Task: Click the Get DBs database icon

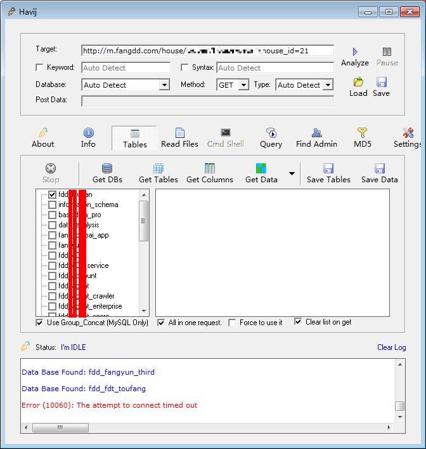Action: [107, 168]
